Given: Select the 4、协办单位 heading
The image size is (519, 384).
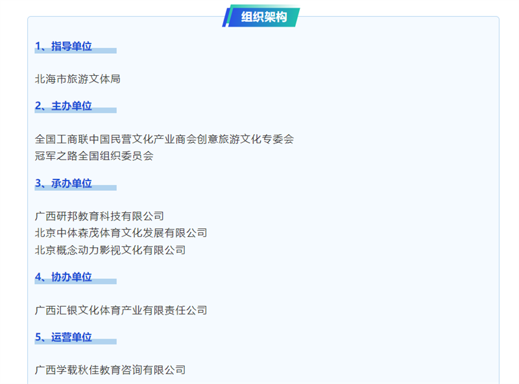Looking at the screenshot, I should pos(64,277).
